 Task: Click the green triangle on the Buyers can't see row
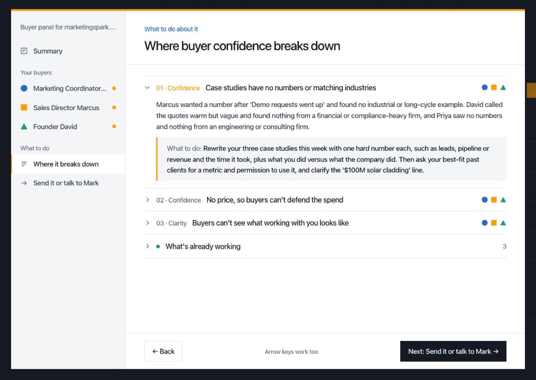[503, 223]
